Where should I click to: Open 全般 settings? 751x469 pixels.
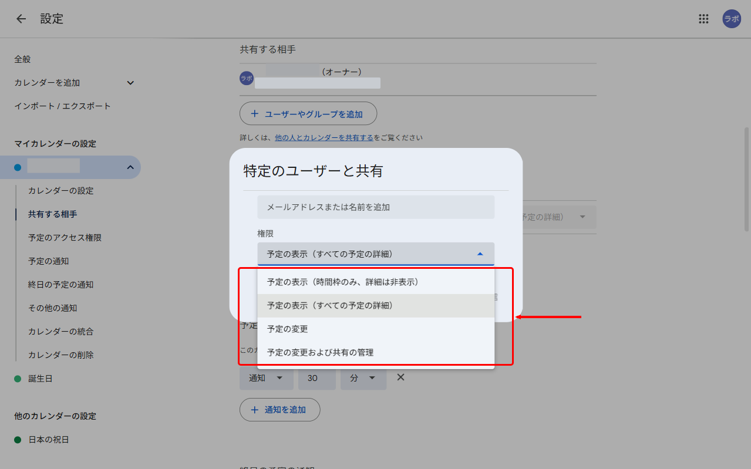click(x=22, y=59)
